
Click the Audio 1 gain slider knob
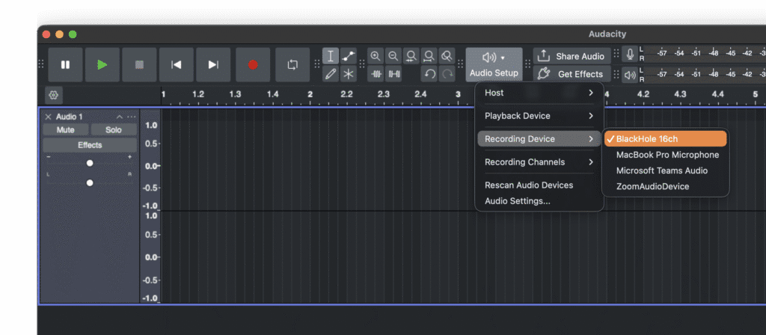(x=90, y=163)
